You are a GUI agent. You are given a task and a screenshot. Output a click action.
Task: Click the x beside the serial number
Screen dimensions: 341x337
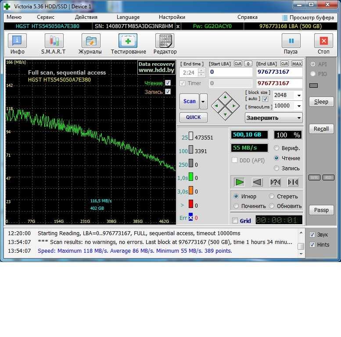178,26
